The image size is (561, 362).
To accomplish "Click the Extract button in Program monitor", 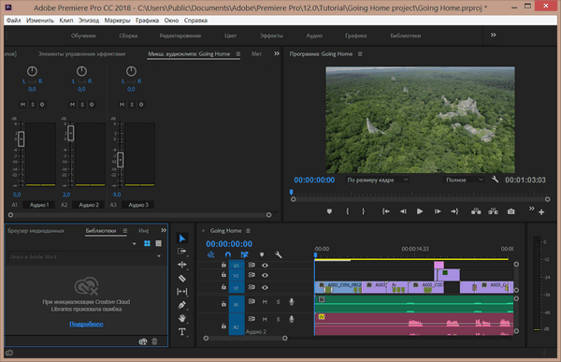I will [x=493, y=211].
